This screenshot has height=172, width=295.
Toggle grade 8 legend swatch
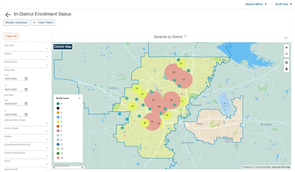point(58,140)
